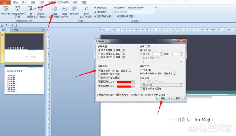The image size is (236, 136).
Task: Select 手动 advance radio button
Action: [141, 70]
